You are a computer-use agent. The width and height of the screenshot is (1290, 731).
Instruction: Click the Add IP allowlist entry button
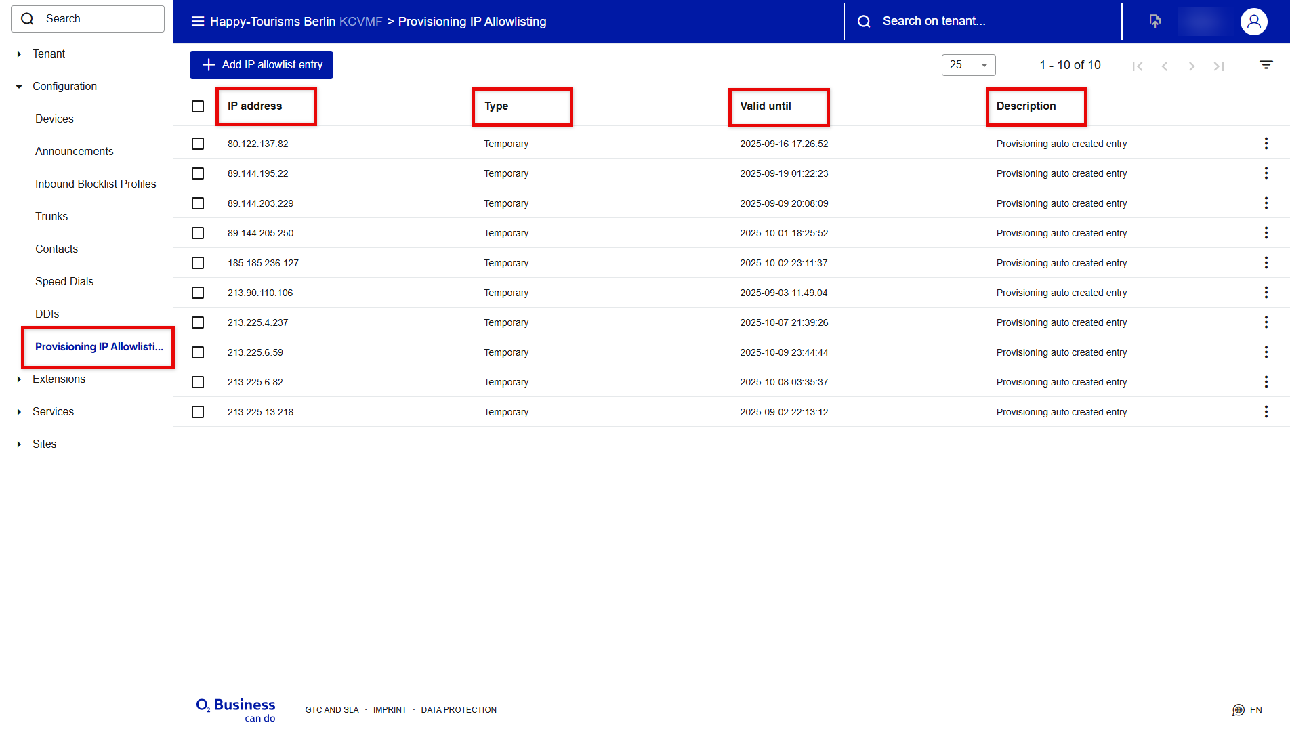[x=262, y=65]
